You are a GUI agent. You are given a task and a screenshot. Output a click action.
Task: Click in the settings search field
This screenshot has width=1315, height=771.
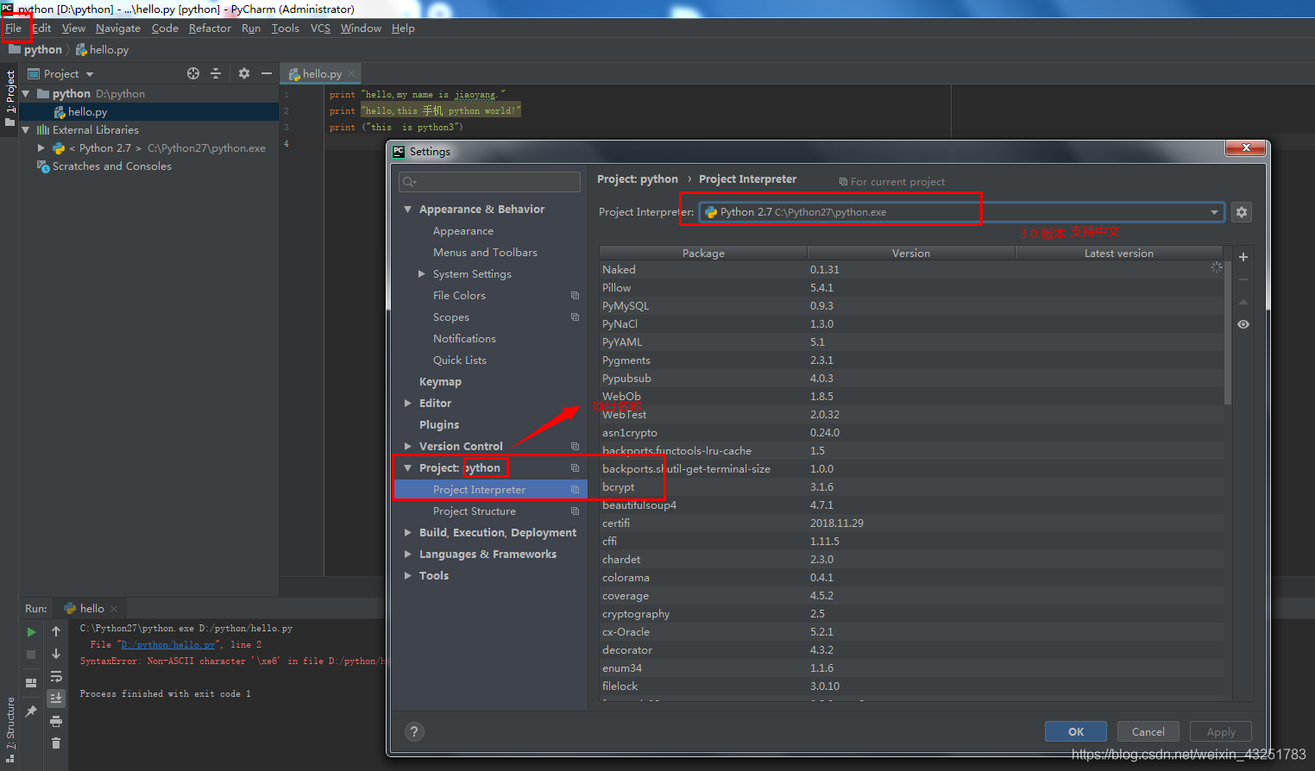tap(489, 182)
